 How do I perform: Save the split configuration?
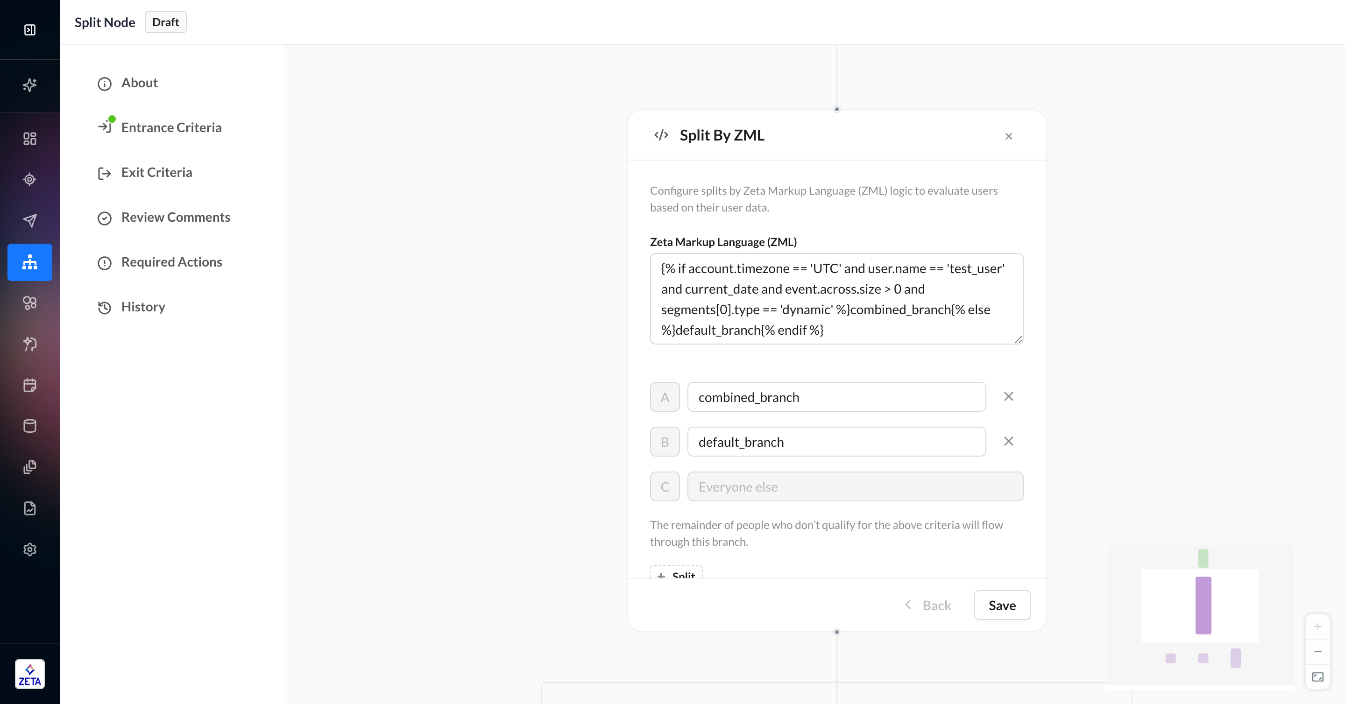pos(1002,605)
